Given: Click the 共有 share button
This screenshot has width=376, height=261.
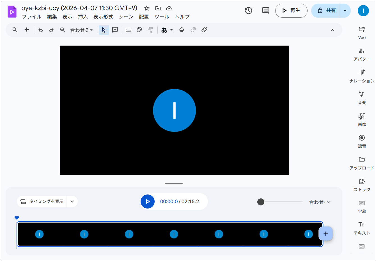Looking at the screenshot, I should 325,11.
